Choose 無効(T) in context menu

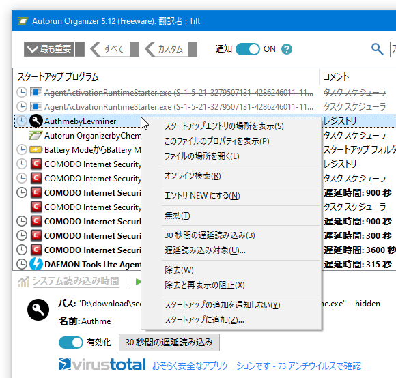pyautogui.click(x=177, y=216)
